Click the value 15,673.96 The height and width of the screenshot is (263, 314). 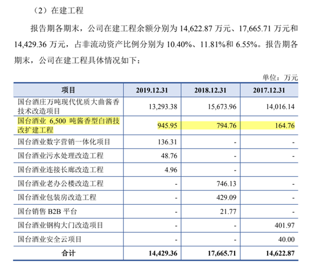[x=222, y=107]
